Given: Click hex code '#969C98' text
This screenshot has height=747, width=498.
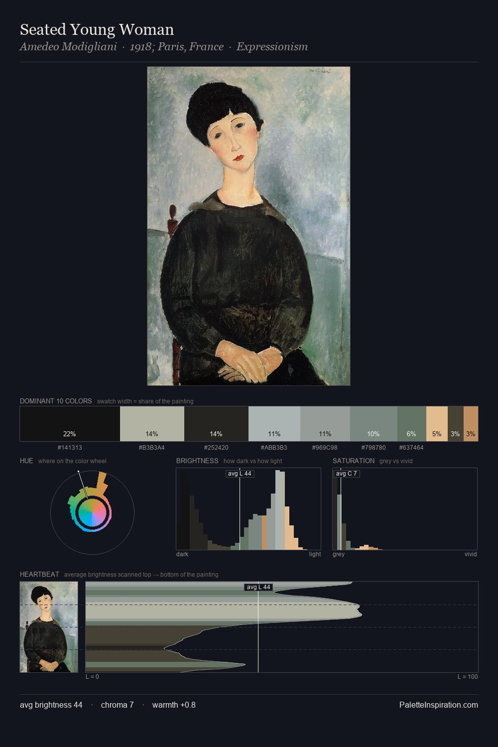Looking at the screenshot, I should pyautogui.click(x=325, y=448).
